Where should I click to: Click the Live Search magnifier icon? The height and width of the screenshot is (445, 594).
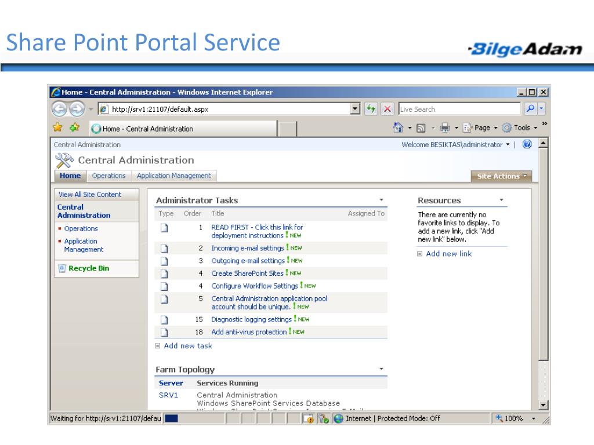click(530, 108)
